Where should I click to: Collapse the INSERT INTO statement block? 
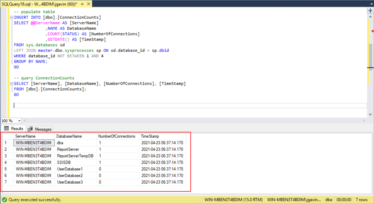pos(12,17)
